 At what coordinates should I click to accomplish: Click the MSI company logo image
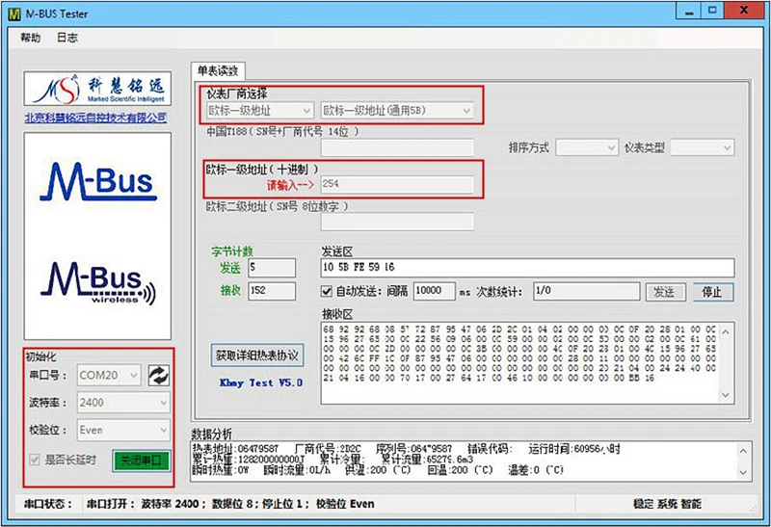(97, 89)
